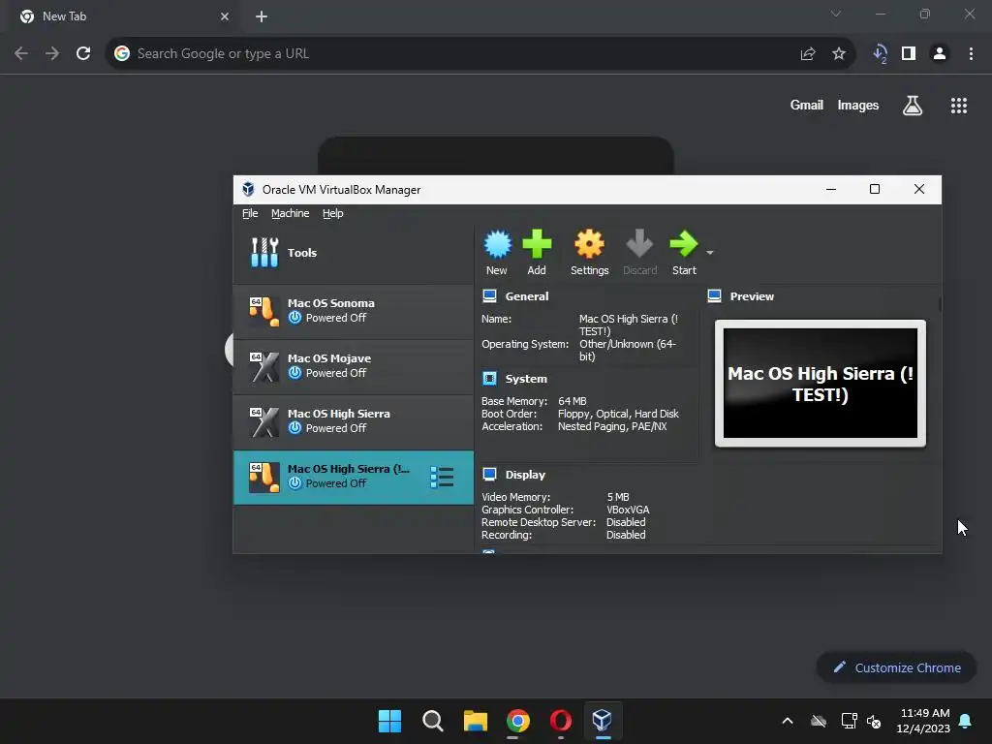Open the Help menu in VirtualBox
The height and width of the screenshot is (744, 992).
click(x=333, y=213)
